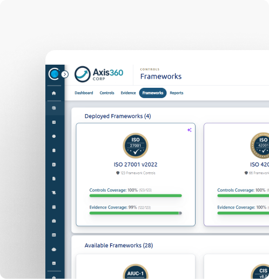Viewport: 269px width, 279px height.
Task: Click '123 Framework Controls' text
Action: point(138,173)
